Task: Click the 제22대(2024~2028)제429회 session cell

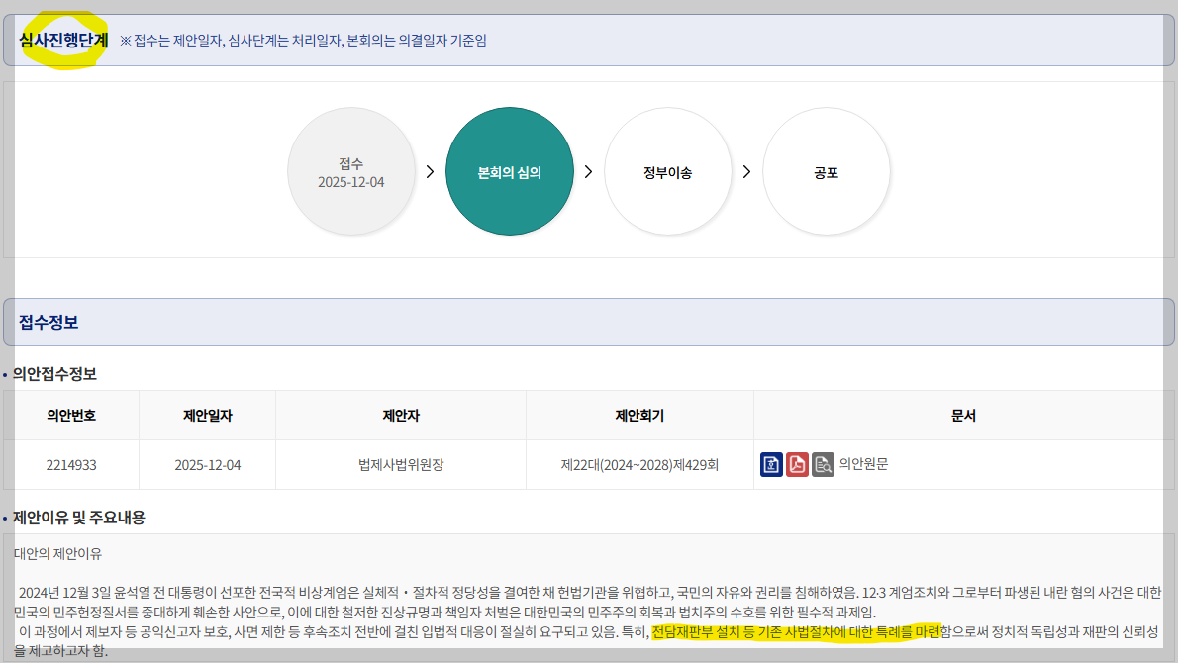Action: (639, 465)
